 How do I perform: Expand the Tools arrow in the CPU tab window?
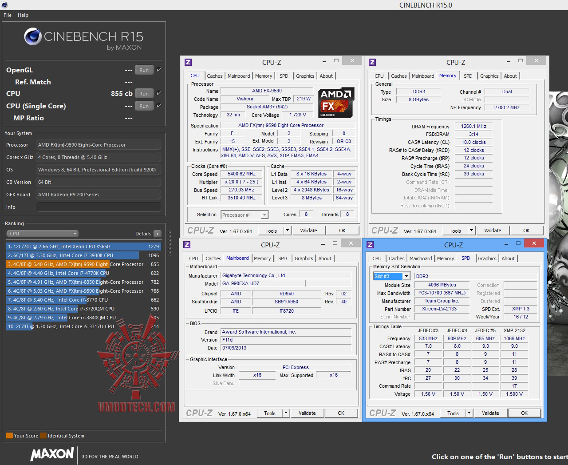pyautogui.click(x=288, y=231)
